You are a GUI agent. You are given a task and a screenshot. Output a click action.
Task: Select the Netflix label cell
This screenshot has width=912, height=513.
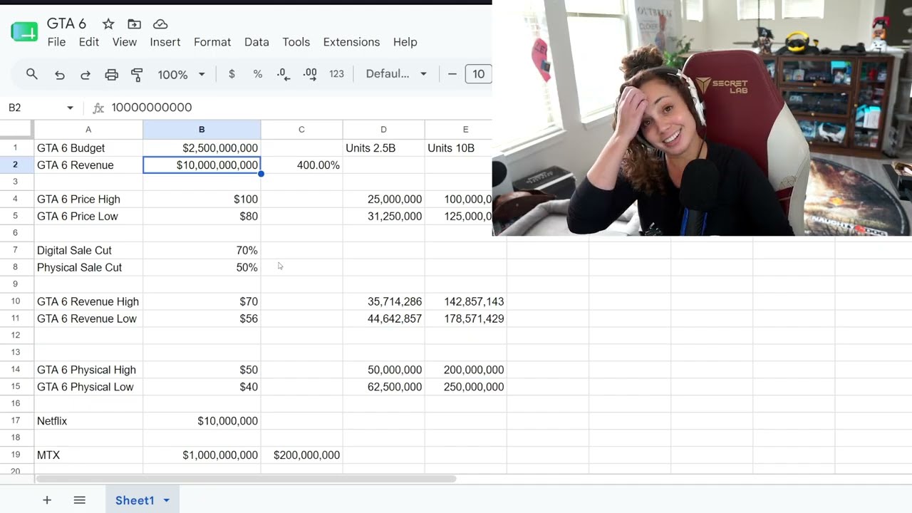pyautogui.click(x=88, y=421)
